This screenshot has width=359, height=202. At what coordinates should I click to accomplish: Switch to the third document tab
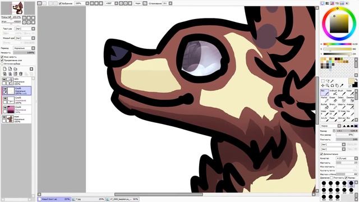(122, 199)
